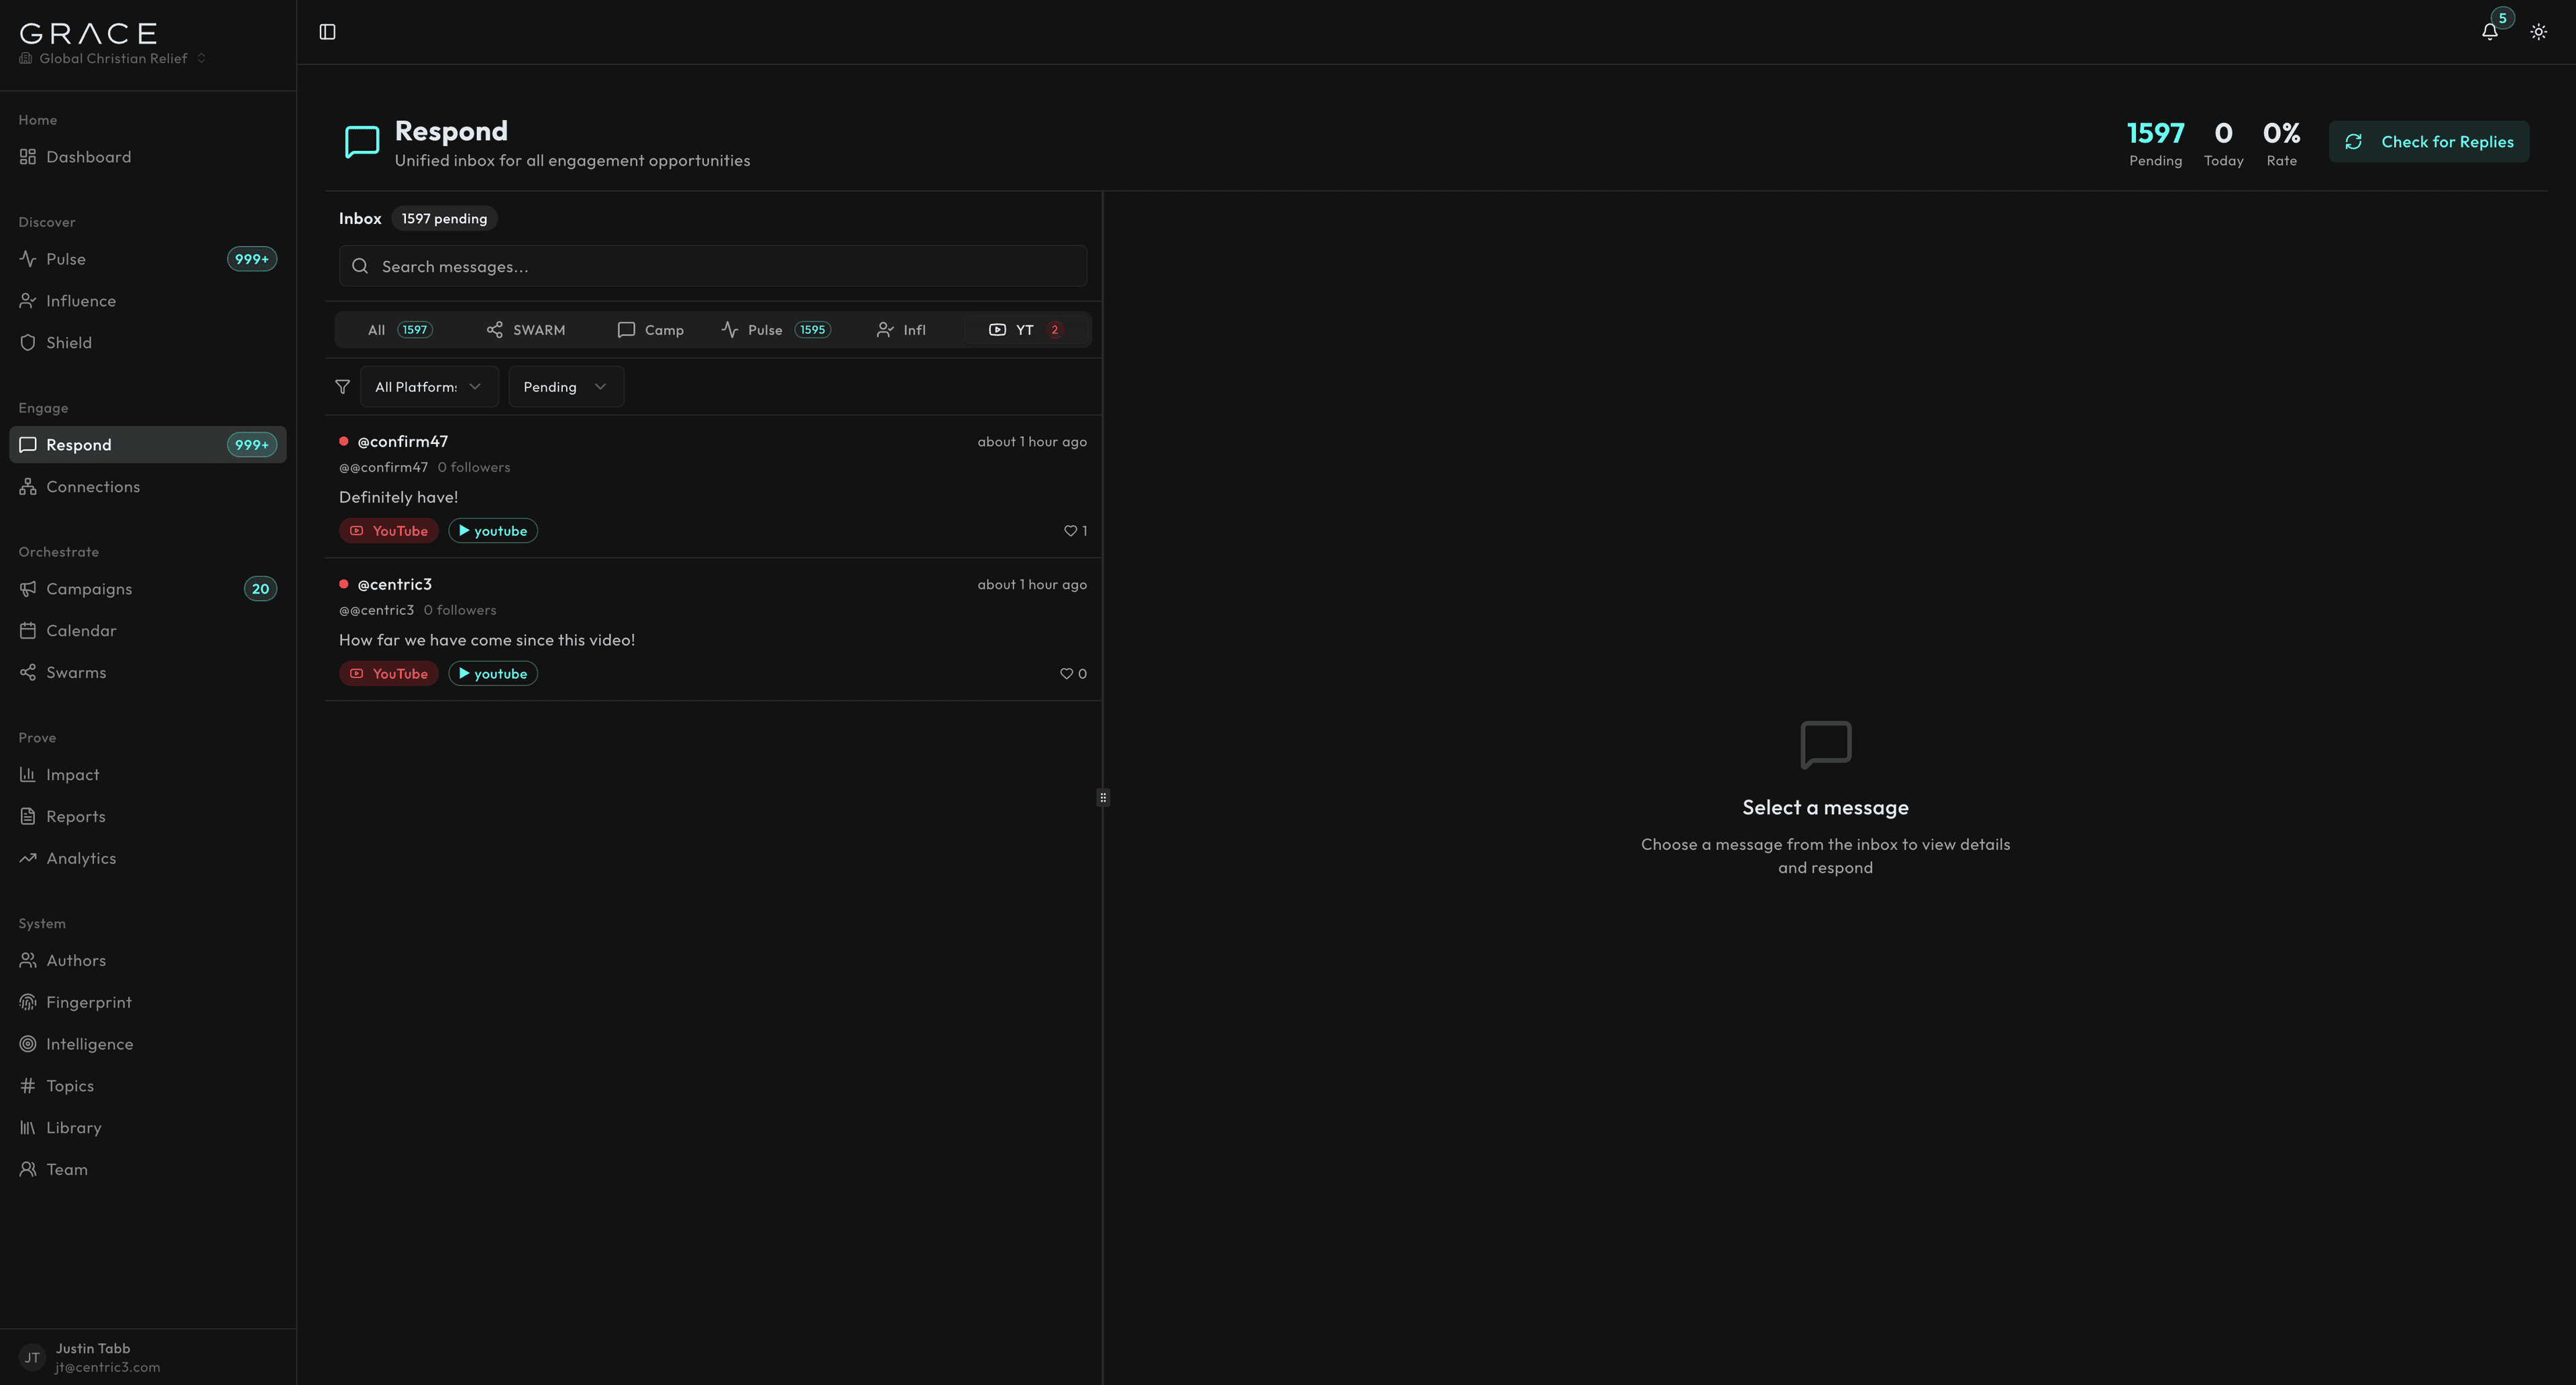The width and height of the screenshot is (2576, 1385).
Task: Open the All Platforms dropdown
Action: click(428, 386)
